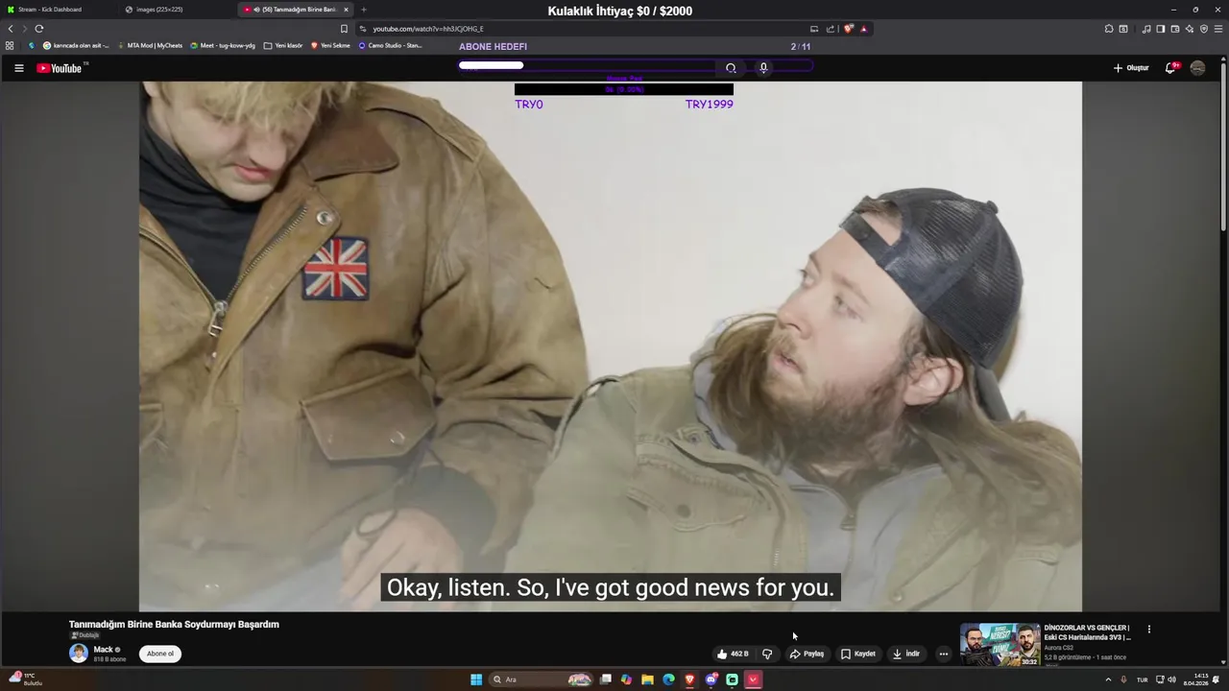
Task: Open the 'karıncada olan asit' bookmark
Action: [x=76, y=45]
